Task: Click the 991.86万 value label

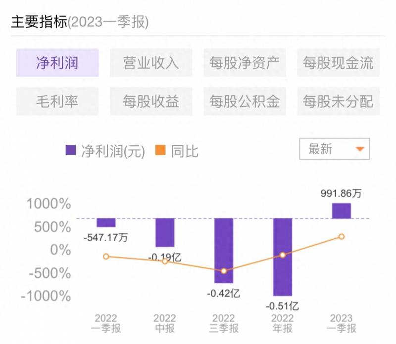Action: click(341, 193)
